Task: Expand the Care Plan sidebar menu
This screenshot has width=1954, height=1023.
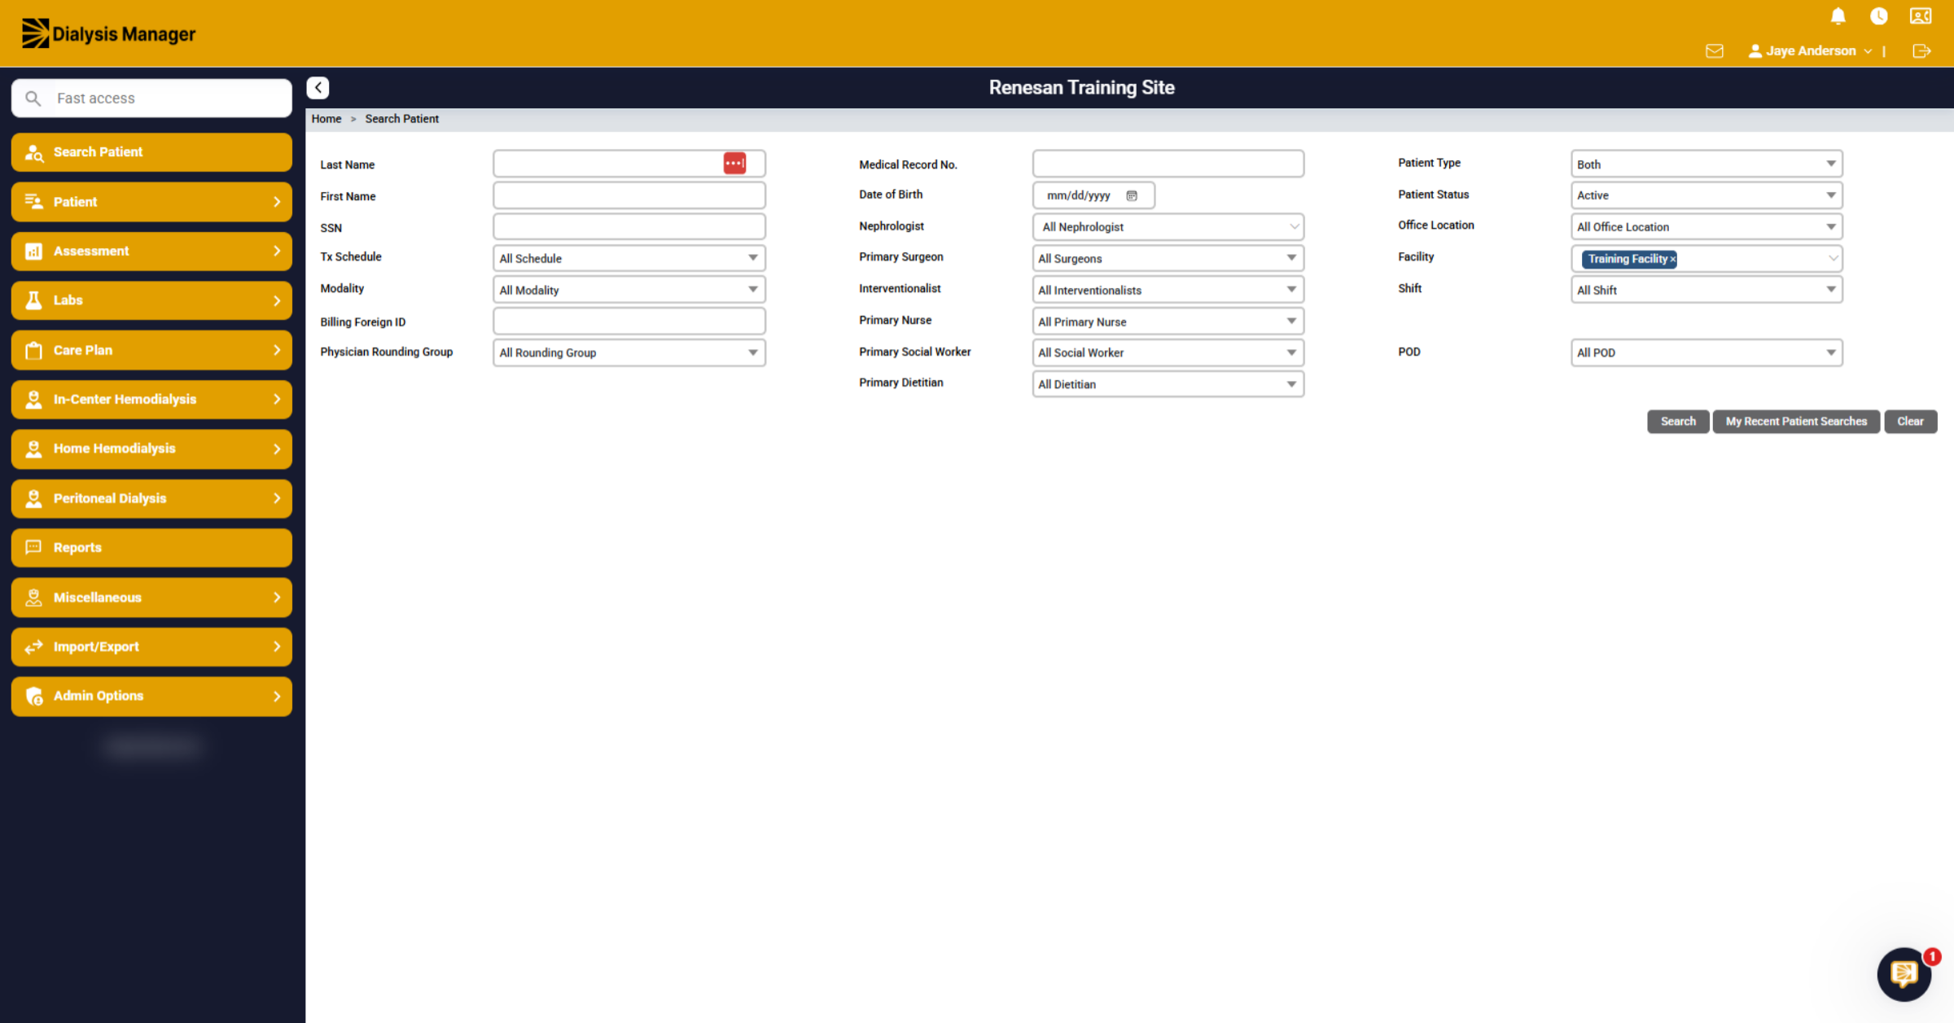Action: pos(151,350)
